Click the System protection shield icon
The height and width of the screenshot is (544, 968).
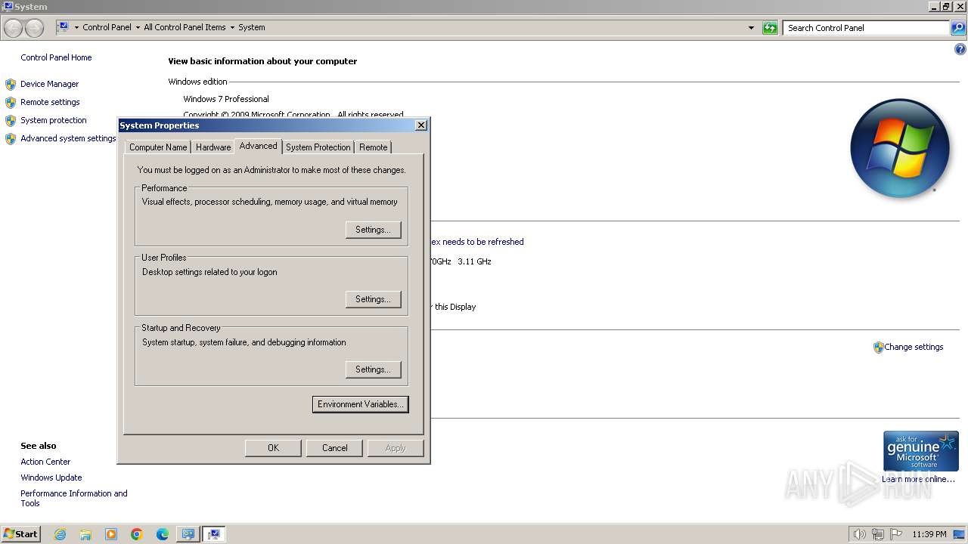(x=11, y=120)
